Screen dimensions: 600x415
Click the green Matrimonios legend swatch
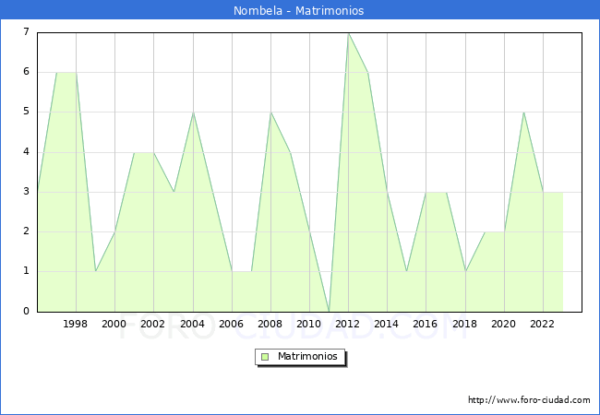click(x=264, y=356)
